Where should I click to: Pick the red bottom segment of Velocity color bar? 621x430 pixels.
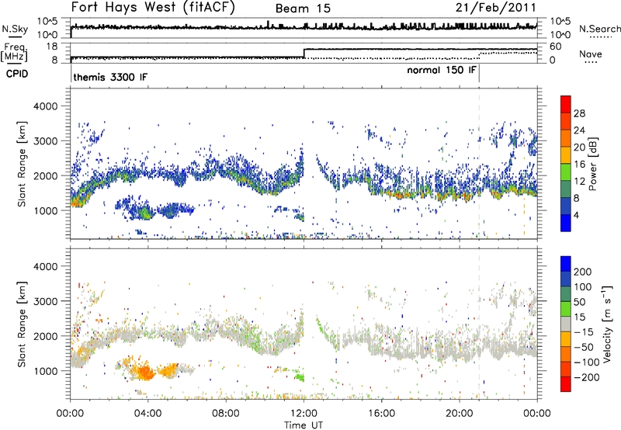(566, 384)
